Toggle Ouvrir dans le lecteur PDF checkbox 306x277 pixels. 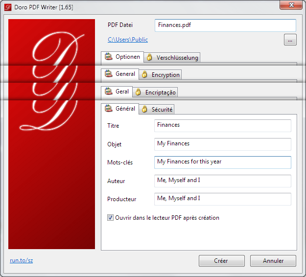110,217
